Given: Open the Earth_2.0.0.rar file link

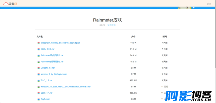Looking at the screenshot, I should [46, 49].
